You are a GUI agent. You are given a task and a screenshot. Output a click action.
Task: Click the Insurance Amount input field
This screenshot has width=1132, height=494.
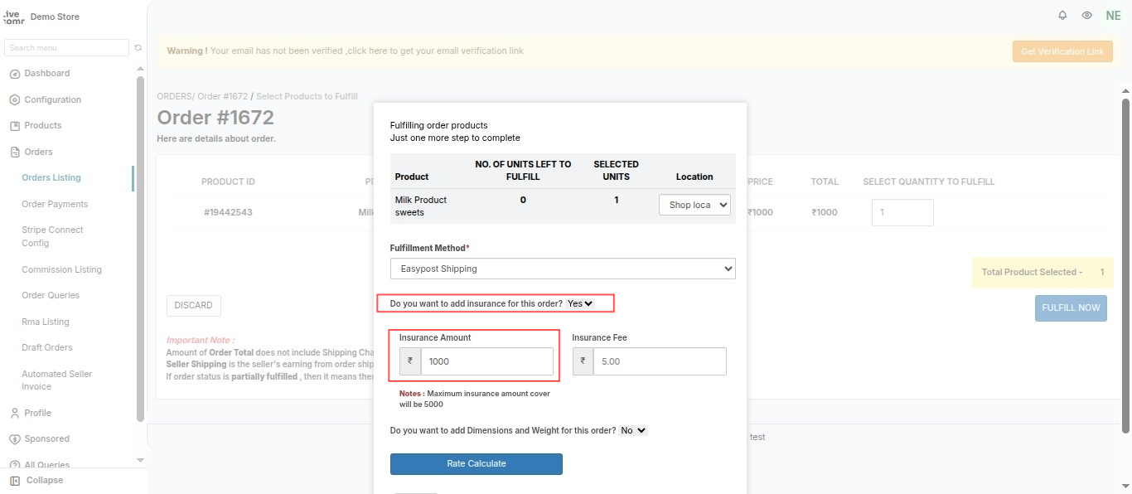click(x=487, y=361)
